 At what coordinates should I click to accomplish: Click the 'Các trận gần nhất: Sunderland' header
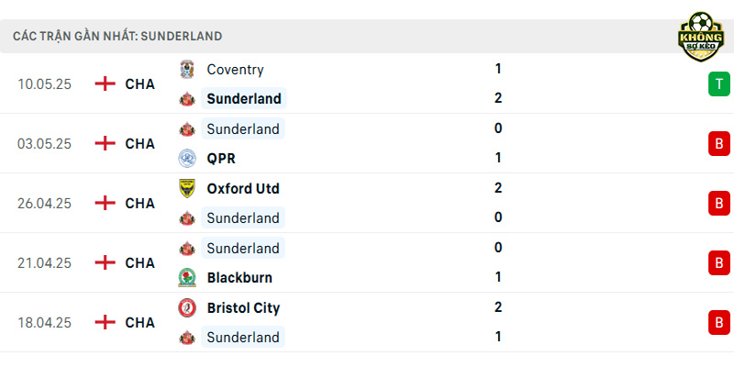pyautogui.click(x=117, y=36)
